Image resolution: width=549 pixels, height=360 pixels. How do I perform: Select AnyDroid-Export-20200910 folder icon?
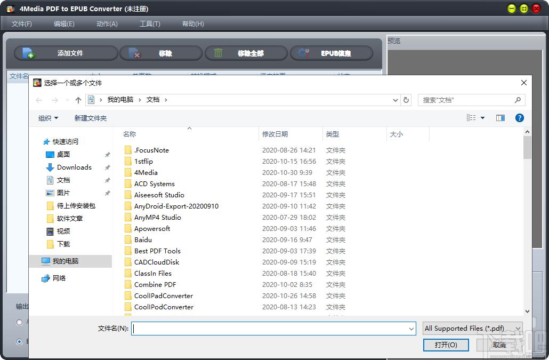[128, 206]
